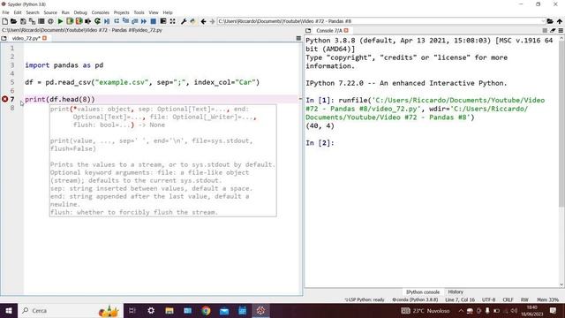Click the CRLF line ending status

tap(508, 299)
